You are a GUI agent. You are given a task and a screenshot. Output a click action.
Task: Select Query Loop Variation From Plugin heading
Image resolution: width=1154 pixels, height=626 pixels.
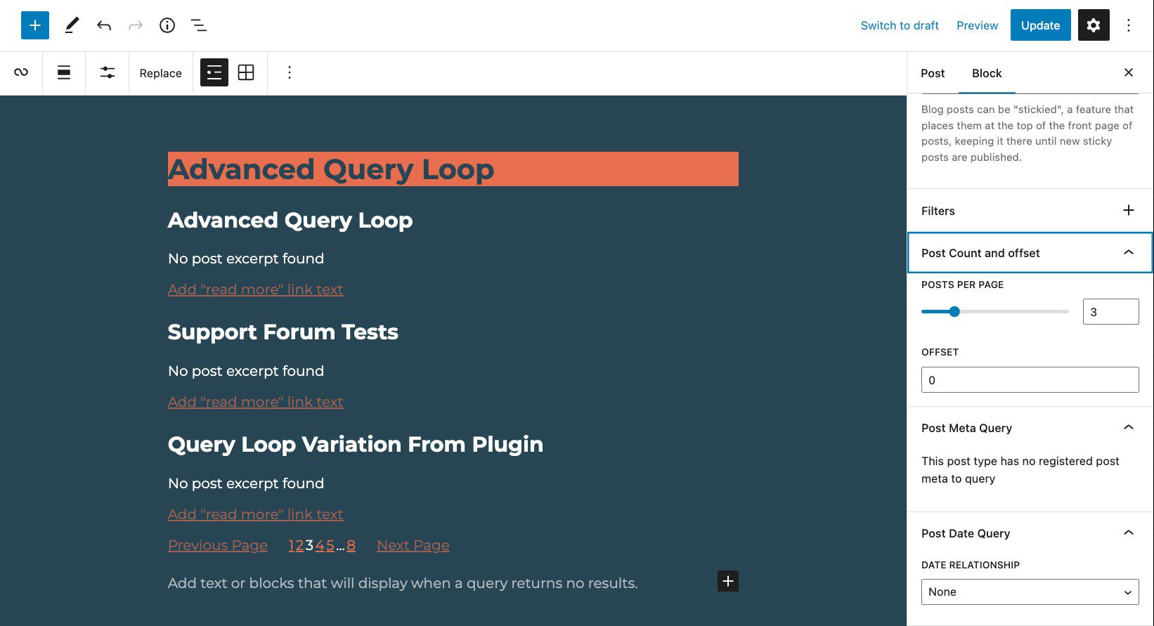(356, 444)
